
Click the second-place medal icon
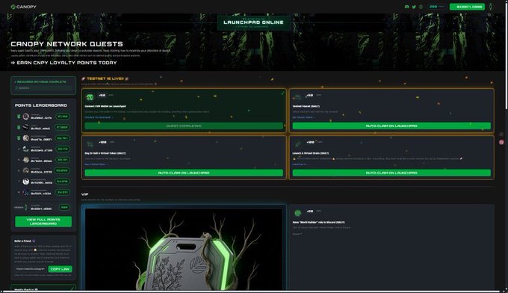coord(19,127)
